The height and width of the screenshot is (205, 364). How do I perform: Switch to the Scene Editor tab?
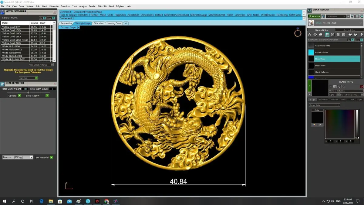pyautogui.click(x=349, y=30)
